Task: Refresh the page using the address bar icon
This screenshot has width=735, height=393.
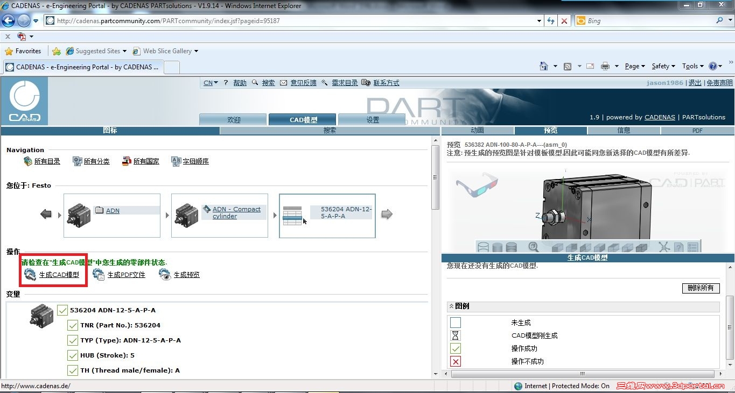Action: pos(551,21)
